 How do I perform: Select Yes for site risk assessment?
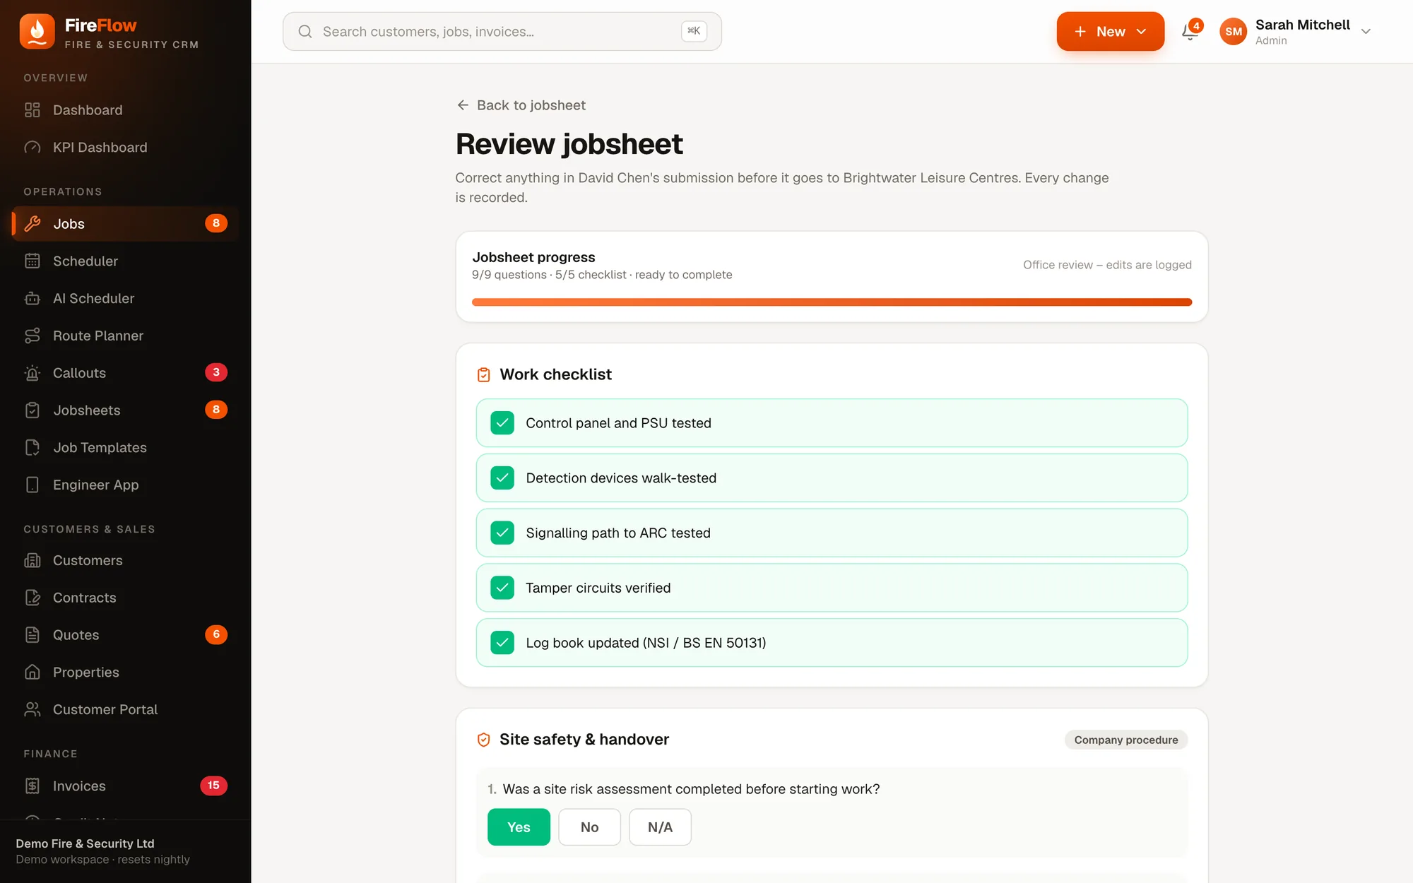coord(519,827)
